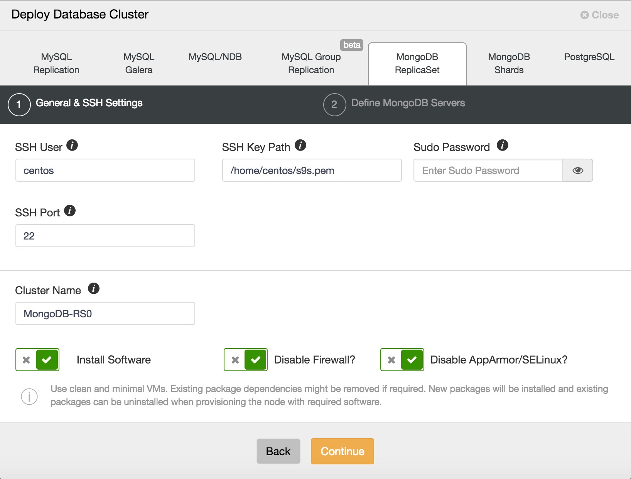Focus the Enter Sudo Password field

tap(488, 170)
